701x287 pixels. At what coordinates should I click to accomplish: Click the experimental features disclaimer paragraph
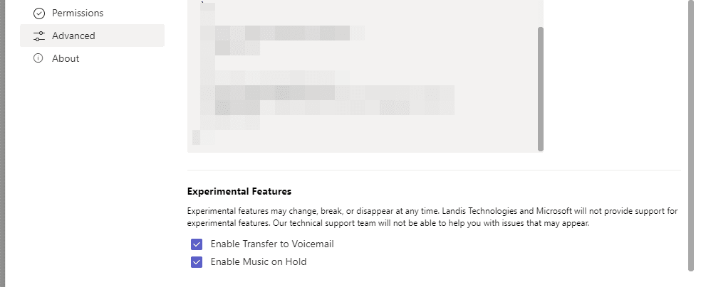pyautogui.click(x=432, y=217)
